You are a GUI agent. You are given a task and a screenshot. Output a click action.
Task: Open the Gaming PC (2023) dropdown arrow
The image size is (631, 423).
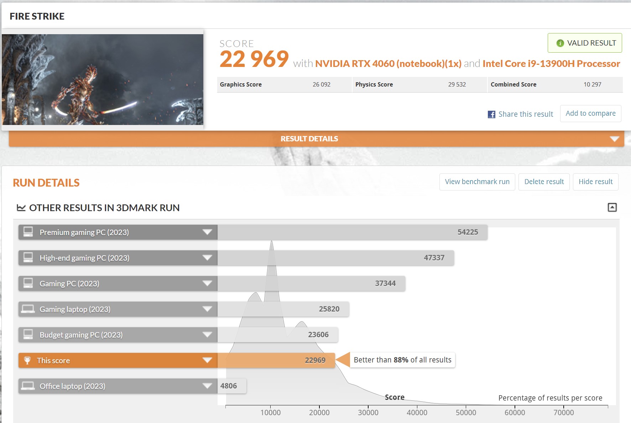pyautogui.click(x=207, y=283)
